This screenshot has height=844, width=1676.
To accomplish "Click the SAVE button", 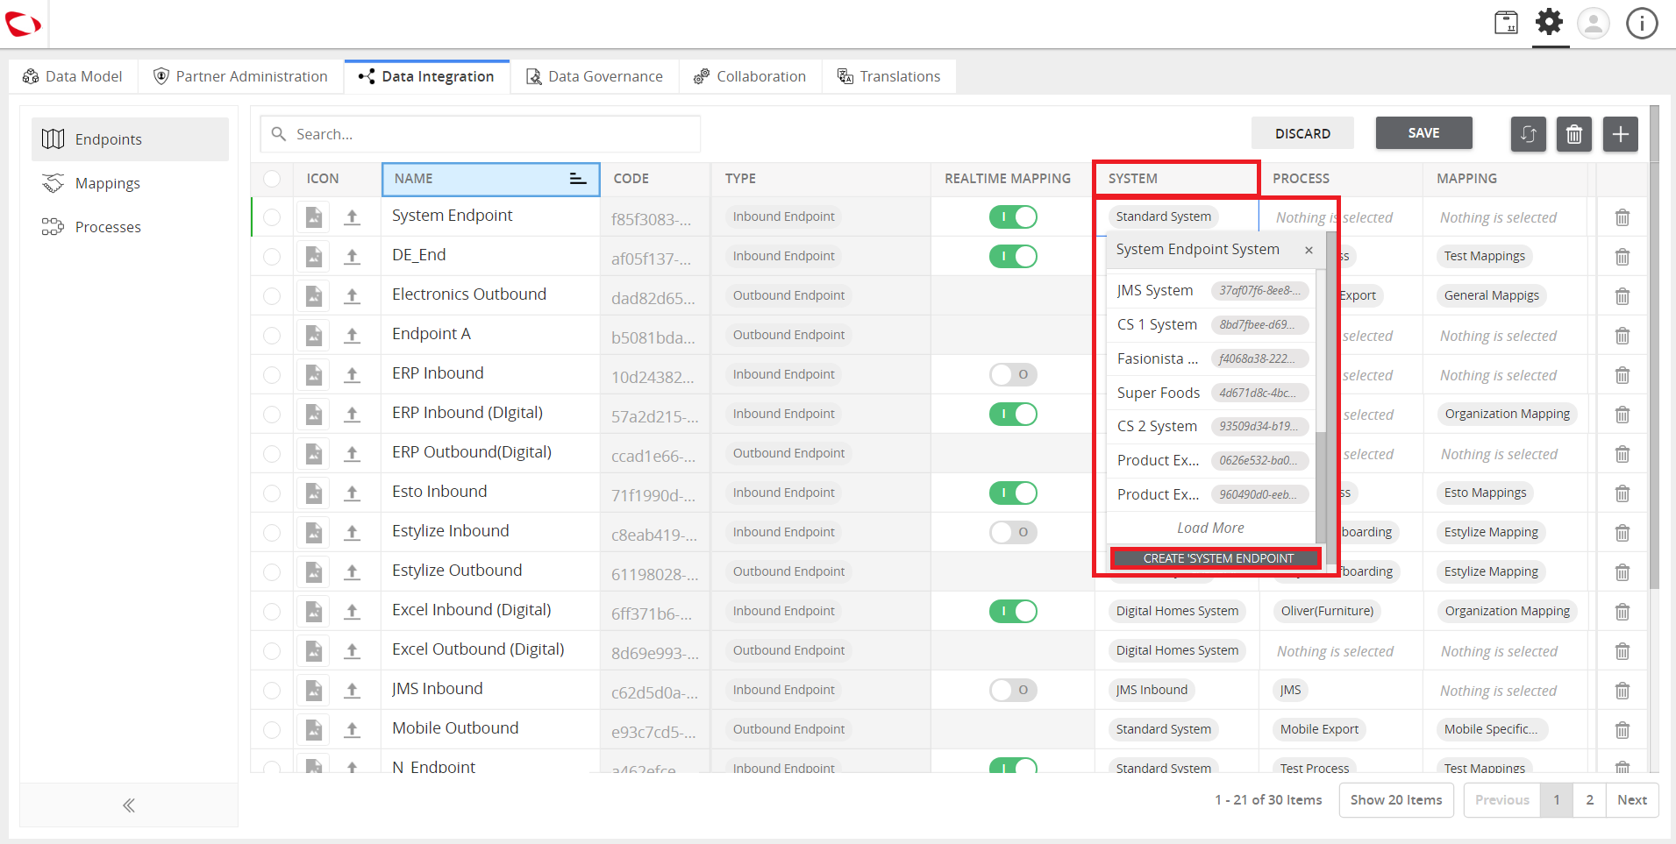I will click(x=1423, y=132).
